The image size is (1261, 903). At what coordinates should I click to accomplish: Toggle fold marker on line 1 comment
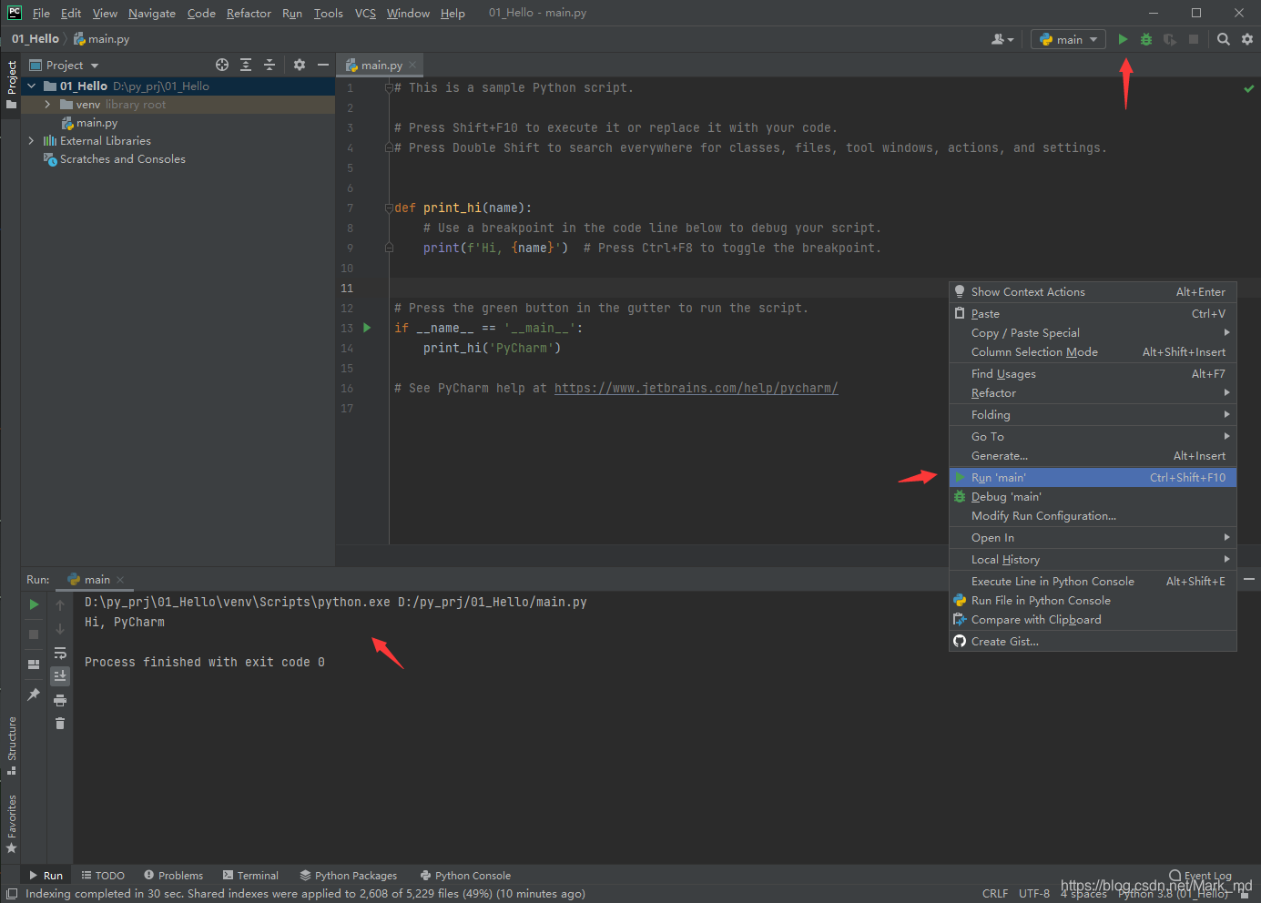(x=389, y=87)
